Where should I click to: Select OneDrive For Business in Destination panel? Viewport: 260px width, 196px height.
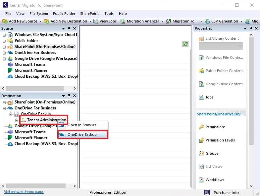pyautogui.click(x=35, y=108)
